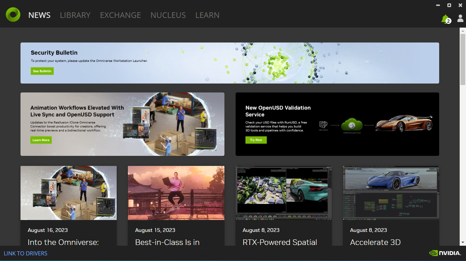The height and width of the screenshot is (261, 466).
Task: Click the Learn More button
Action: click(x=41, y=140)
